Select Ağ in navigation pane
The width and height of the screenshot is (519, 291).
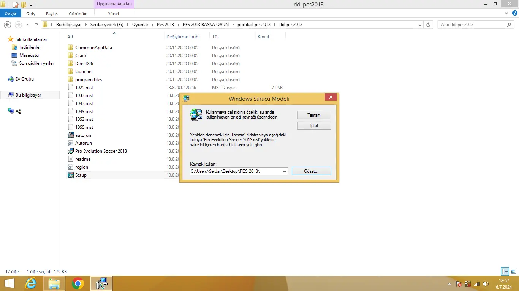pos(18,111)
